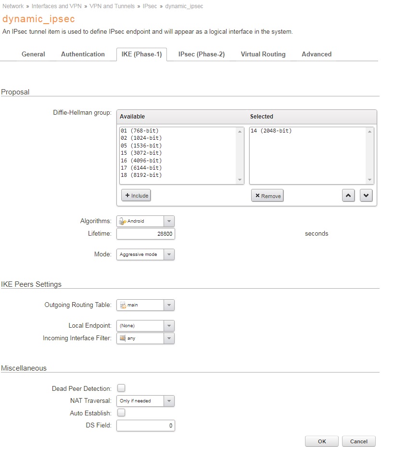Image resolution: width=394 pixels, height=453 pixels.
Task: Open the NAT Traversal dropdown
Action: (145, 401)
